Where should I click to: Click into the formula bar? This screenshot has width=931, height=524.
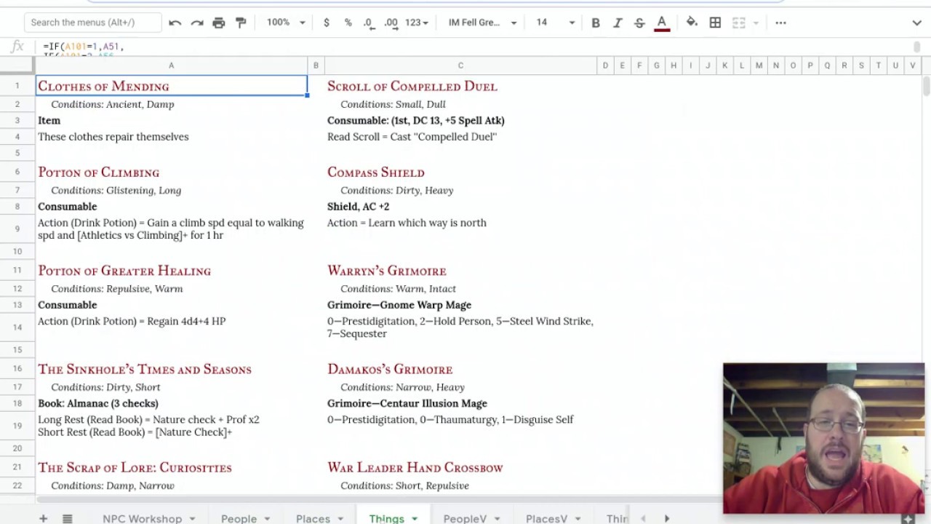(473, 47)
